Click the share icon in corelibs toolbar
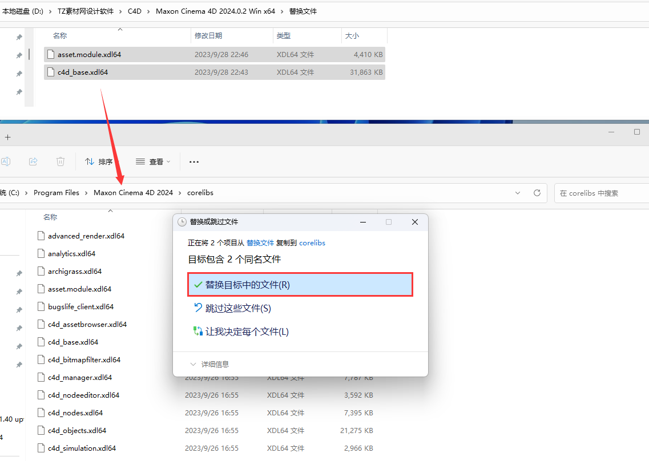This screenshot has height=461, width=649. click(33, 161)
